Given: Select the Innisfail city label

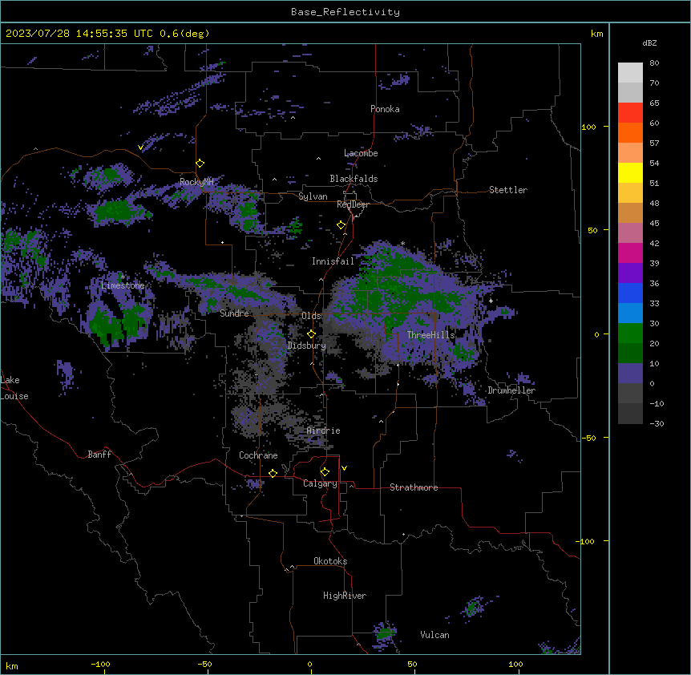Looking at the screenshot, I should coord(333,261).
